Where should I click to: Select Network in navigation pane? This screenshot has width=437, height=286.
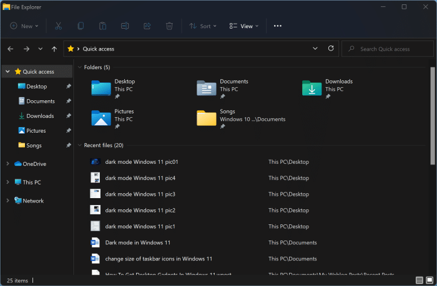pyautogui.click(x=33, y=200)
